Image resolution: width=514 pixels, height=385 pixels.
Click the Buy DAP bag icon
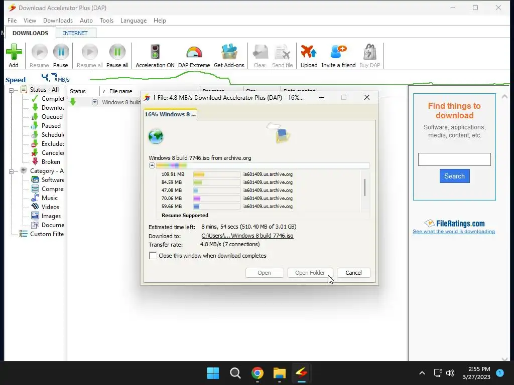point(370,52)
